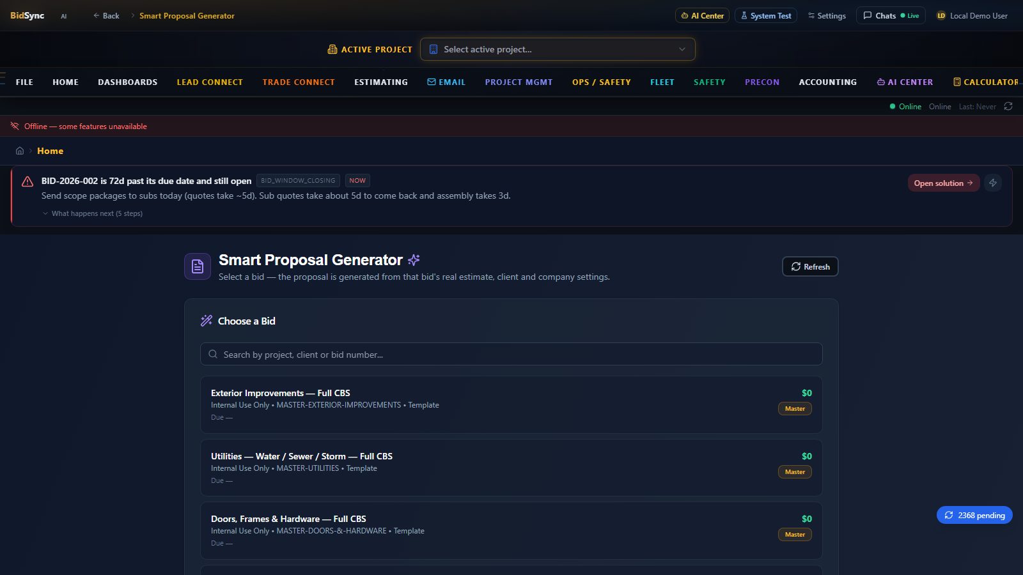Click the warning triangle icon on the bid alert
The image size is (1023, 575).
(x=27, y=181)
